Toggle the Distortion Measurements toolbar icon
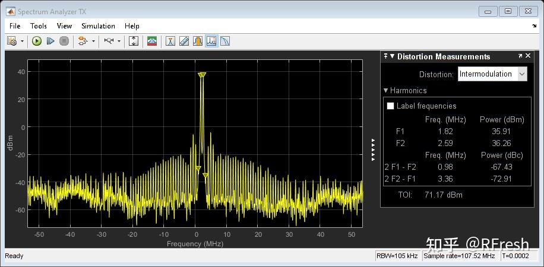 [211, 41]
